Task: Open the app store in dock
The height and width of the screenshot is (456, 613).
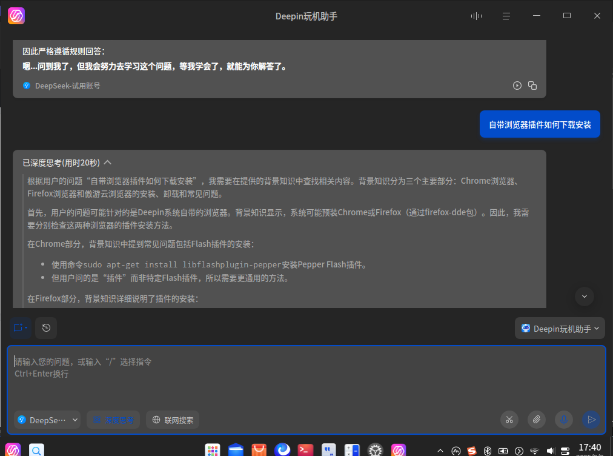Action: [x=259, y=450]
